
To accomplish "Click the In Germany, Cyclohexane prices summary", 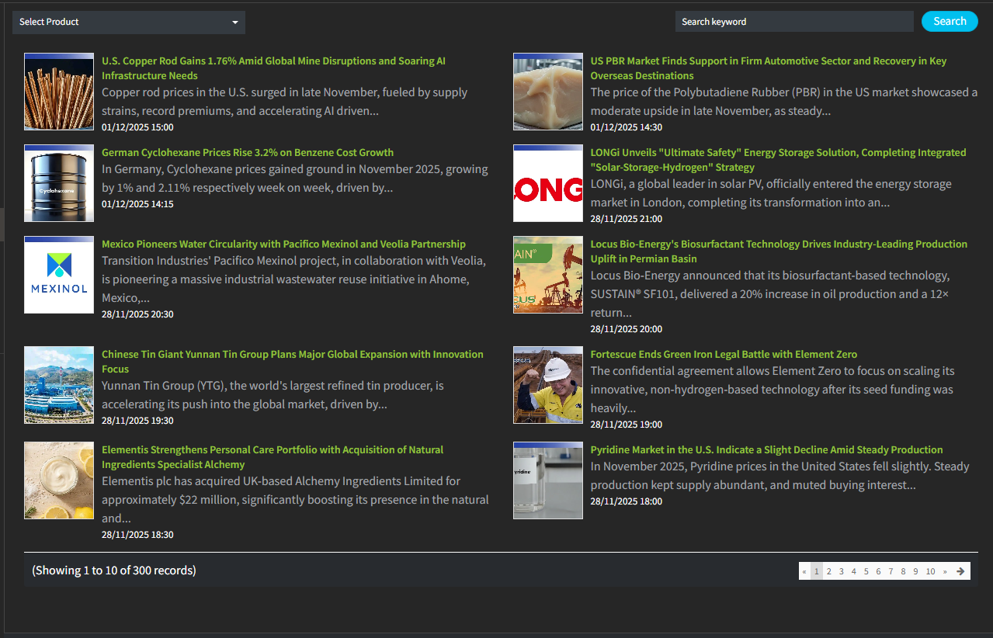I will pos(295,178).
